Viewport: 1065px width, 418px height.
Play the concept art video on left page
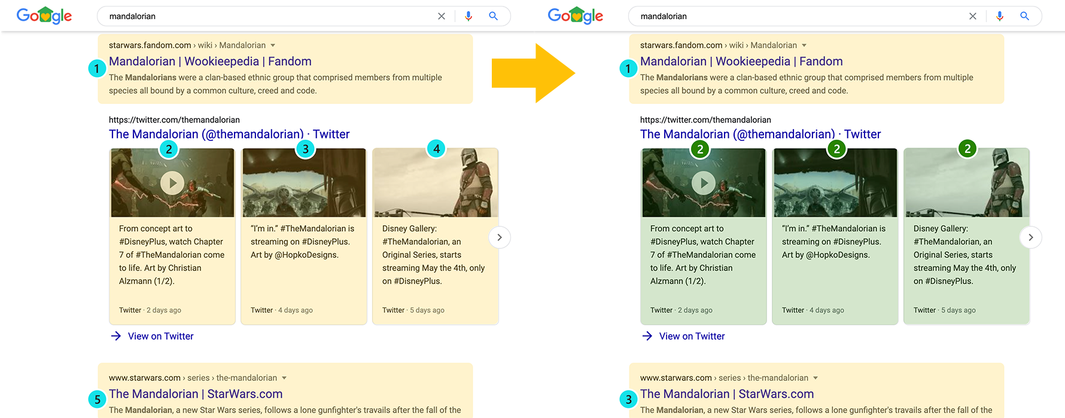click(172, 183)
